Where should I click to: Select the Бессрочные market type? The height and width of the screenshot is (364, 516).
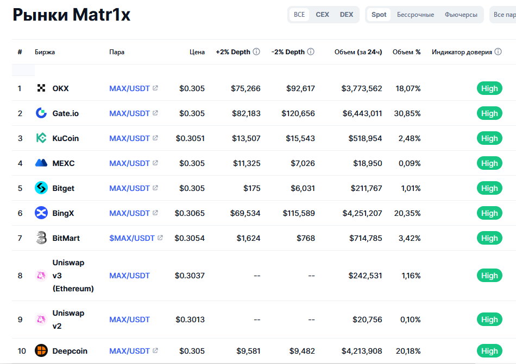click(416, 15)
